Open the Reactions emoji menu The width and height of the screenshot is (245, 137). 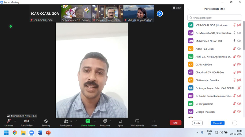(x=105, y=121)
